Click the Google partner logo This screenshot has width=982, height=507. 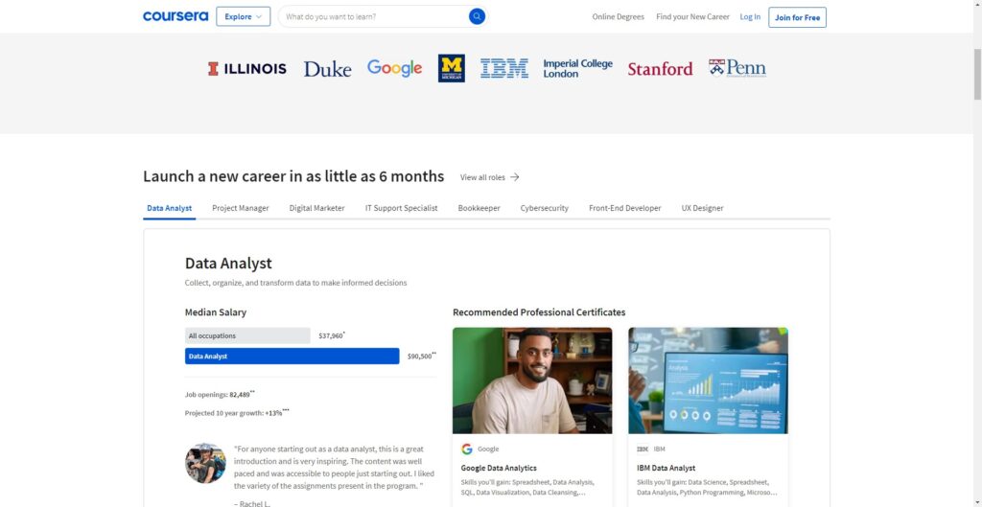point(394,68)
